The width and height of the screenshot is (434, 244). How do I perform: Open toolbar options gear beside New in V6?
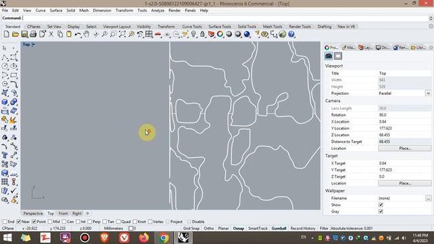pos(431,26)
